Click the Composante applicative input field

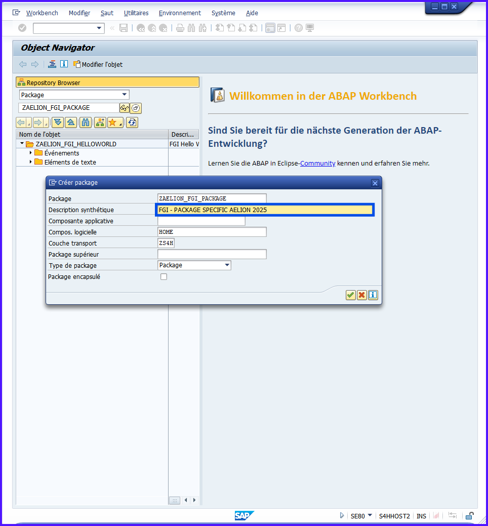pyautogui.click(x=201, y=221)
